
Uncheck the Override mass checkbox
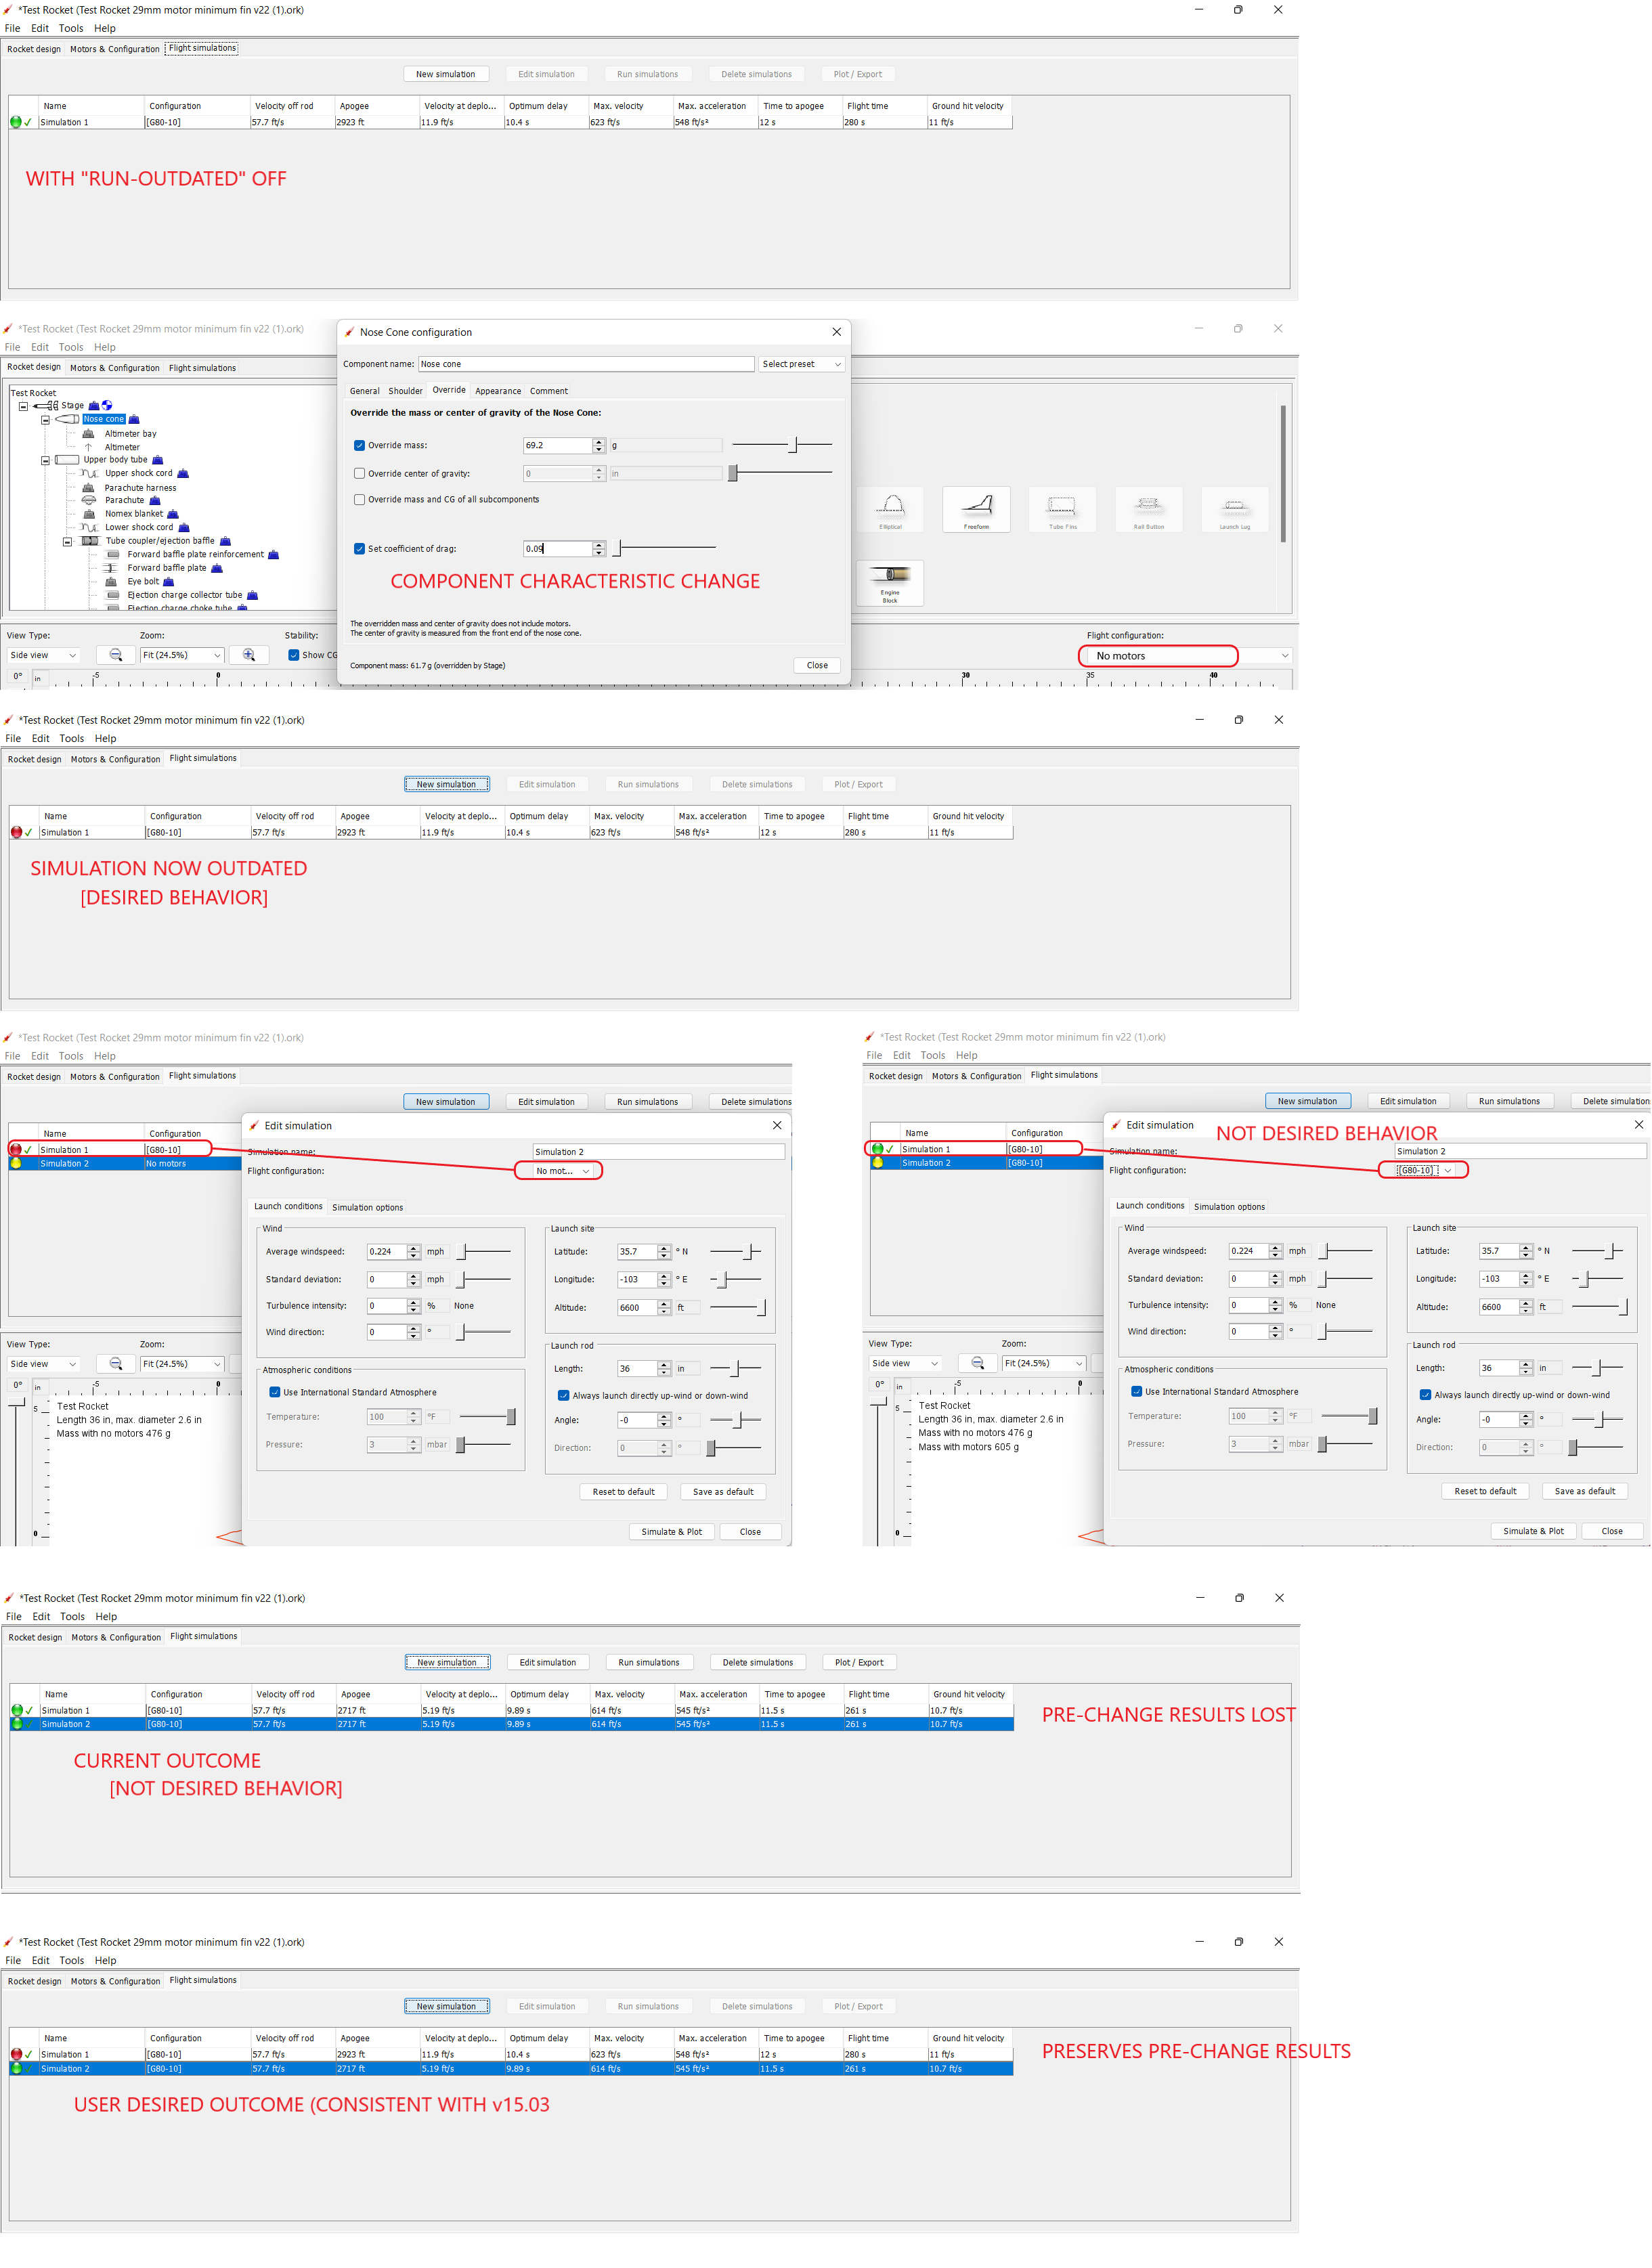point(359,445)
